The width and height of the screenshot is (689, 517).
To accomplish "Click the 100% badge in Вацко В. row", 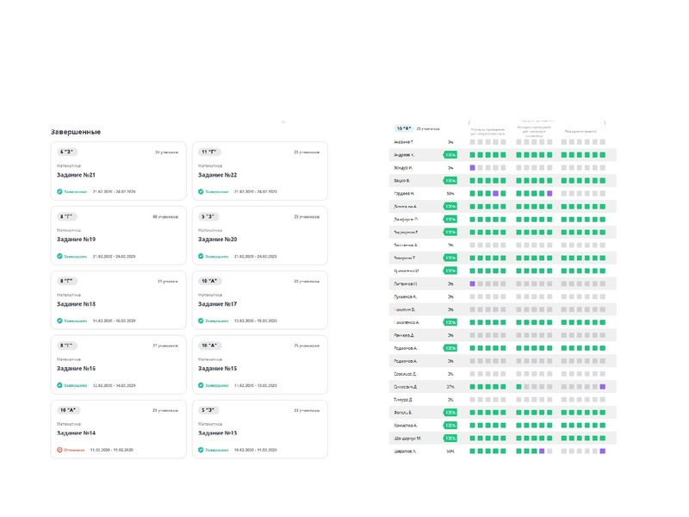I will pyautogui.click(x=450, y=180).
